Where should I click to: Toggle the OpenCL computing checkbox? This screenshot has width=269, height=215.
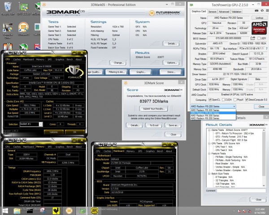click(x=211, y=100)
